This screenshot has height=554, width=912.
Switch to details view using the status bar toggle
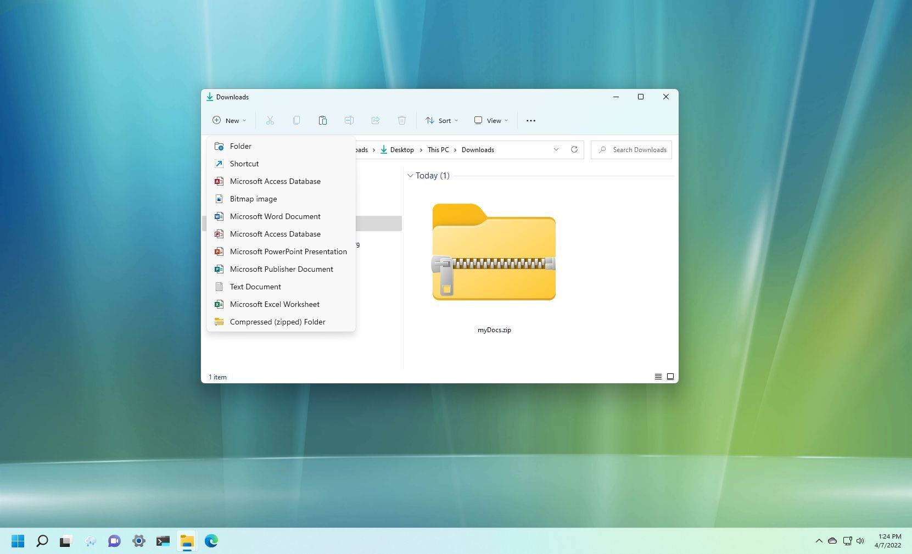pyautogui.click(x=658, y=377)
